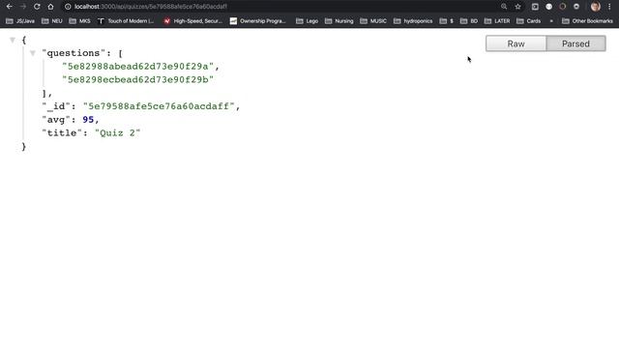The width and height of the screenshot is (619, 348).
Task: Open the Other Bookmarks folder
Action: click(587, 21)
